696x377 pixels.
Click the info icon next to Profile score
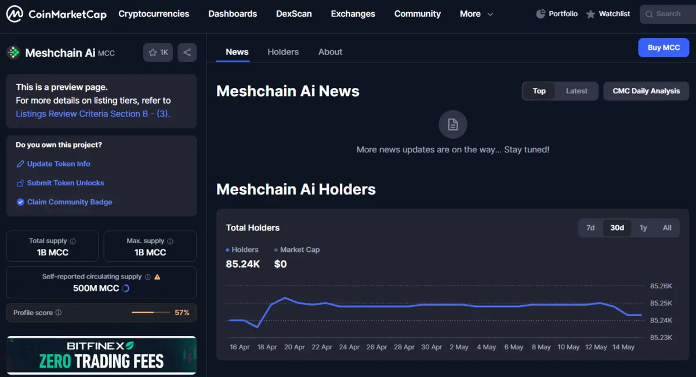click(59, 313)
